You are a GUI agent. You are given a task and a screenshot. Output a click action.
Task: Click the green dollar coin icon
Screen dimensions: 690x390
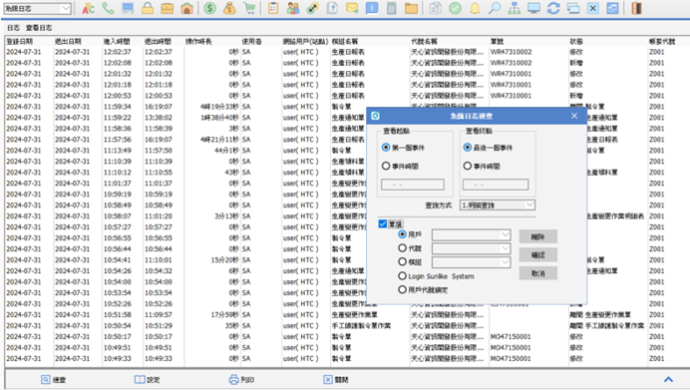[210, 8]
